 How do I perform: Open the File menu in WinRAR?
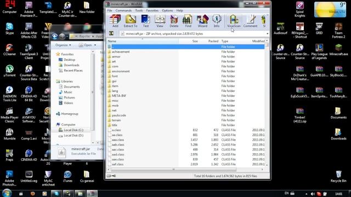[x=110, y=10]
